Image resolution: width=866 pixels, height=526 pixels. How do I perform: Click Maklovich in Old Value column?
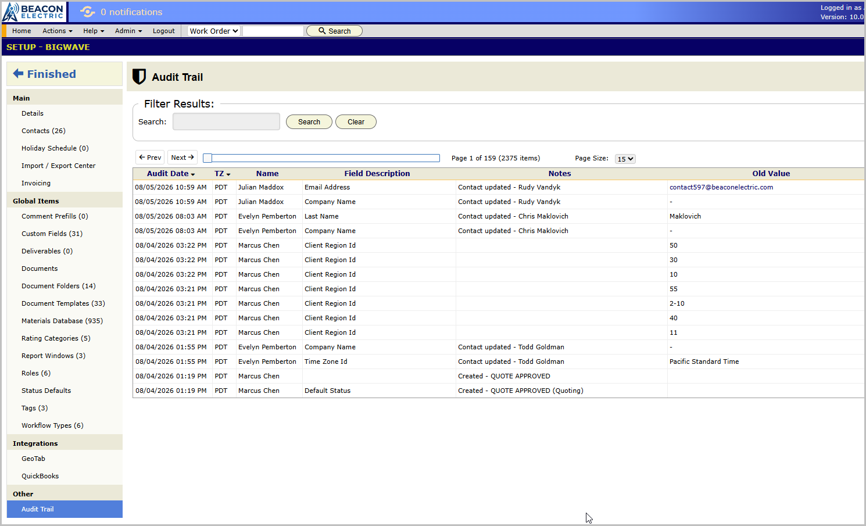coord(685,216)
